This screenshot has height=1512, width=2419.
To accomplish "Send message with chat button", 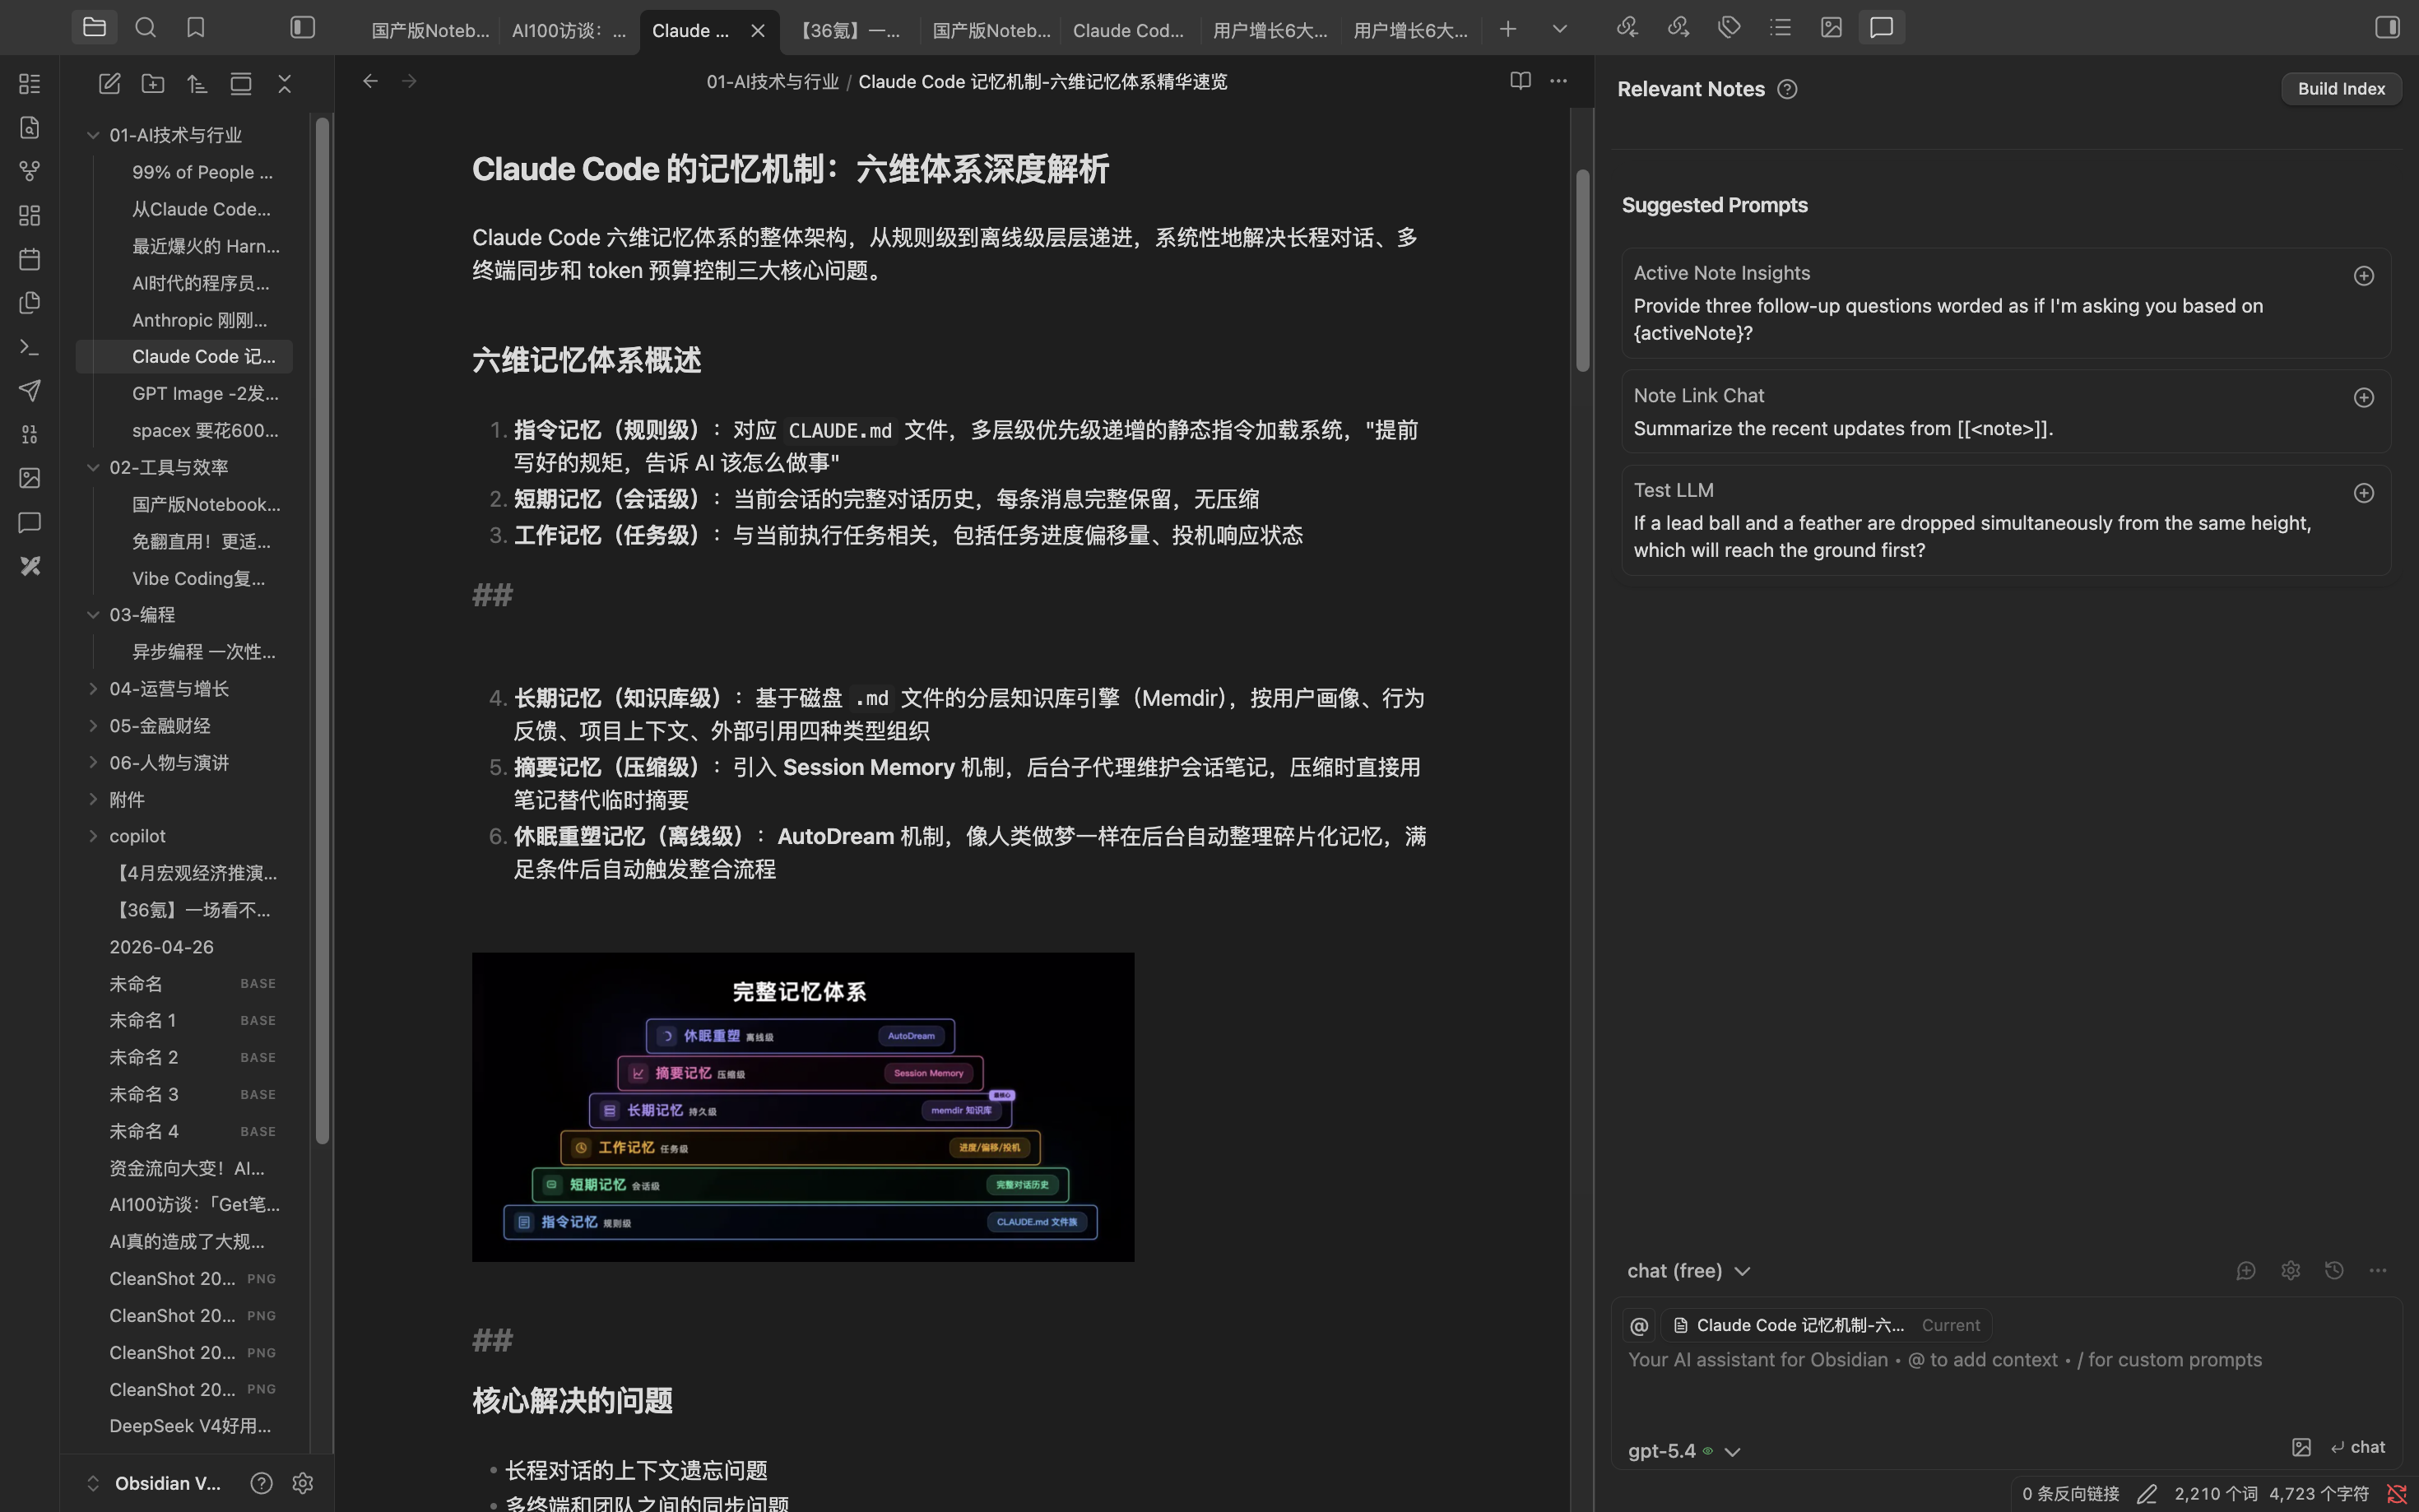I will point(2357,1448).
